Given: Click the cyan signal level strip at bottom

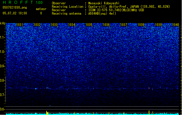Looking at the screenshot, I should (x=92, y=114).
